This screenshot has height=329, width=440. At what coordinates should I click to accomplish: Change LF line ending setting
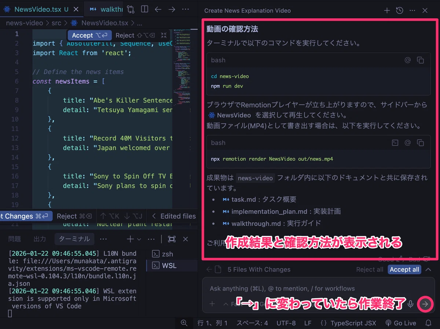tap(308, 323)
